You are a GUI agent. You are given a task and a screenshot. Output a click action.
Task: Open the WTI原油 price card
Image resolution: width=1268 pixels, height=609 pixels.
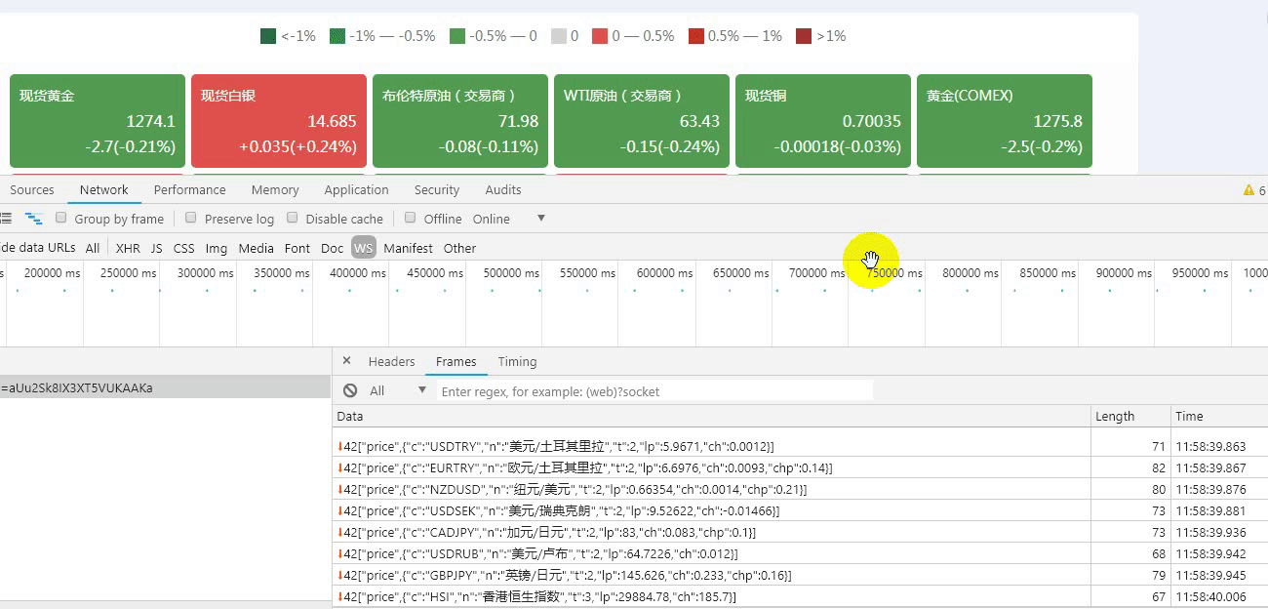click(642, 121)
